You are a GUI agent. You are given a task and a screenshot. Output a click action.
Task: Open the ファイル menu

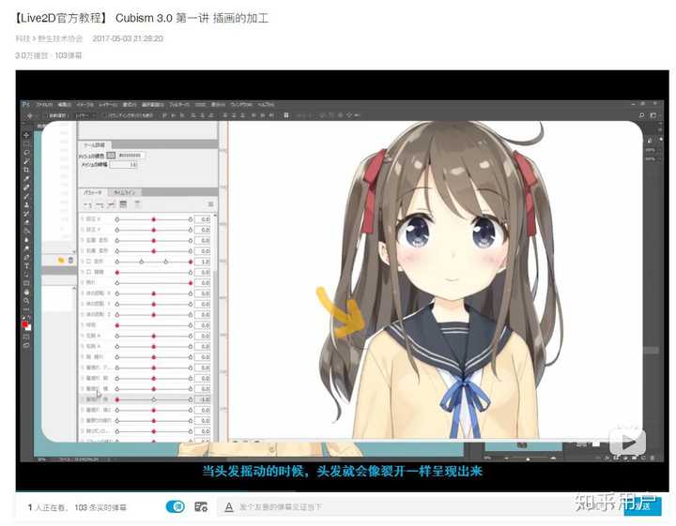44,105
